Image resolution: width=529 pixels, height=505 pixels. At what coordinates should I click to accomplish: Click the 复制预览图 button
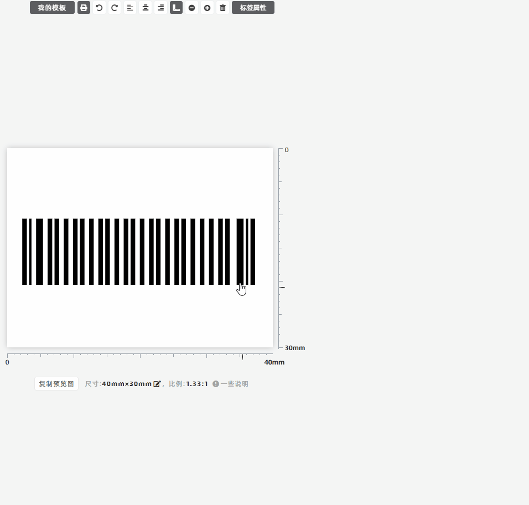56,384
